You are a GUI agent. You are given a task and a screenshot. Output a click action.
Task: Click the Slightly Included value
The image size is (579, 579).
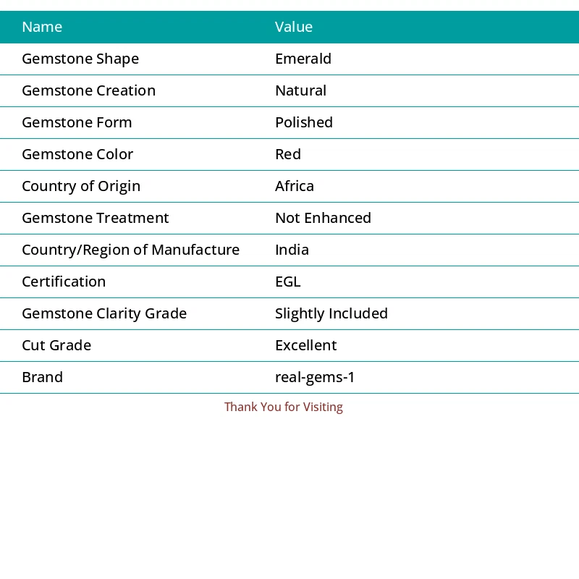coord(331,313)
